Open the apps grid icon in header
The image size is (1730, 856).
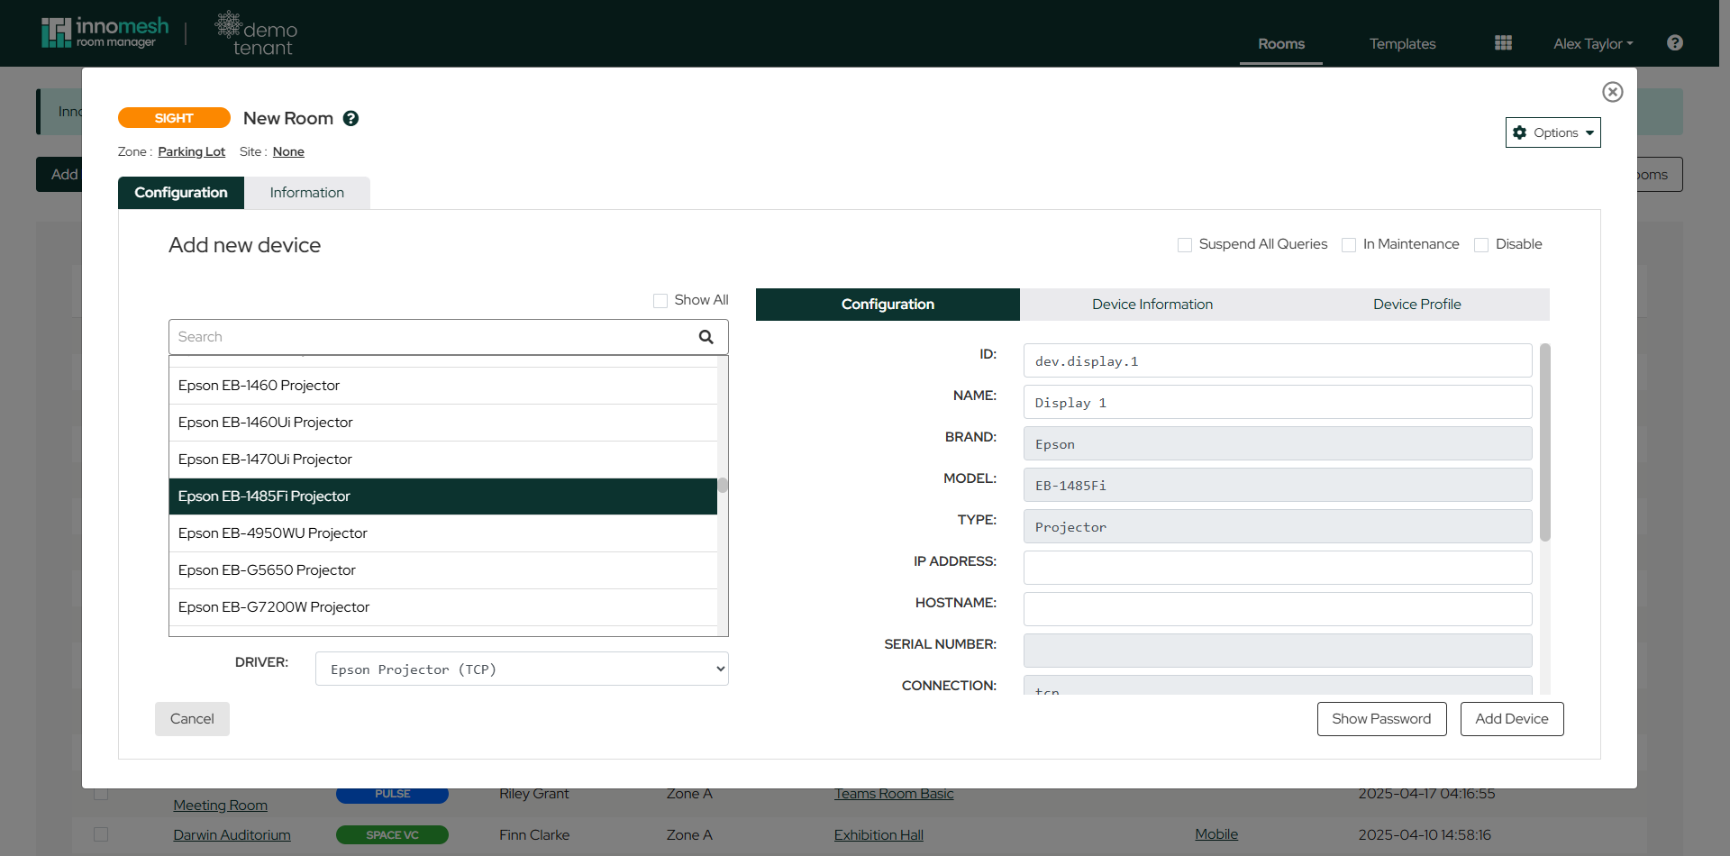coord(1503,42)
